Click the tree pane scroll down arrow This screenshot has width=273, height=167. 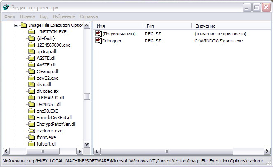point(87,144)
